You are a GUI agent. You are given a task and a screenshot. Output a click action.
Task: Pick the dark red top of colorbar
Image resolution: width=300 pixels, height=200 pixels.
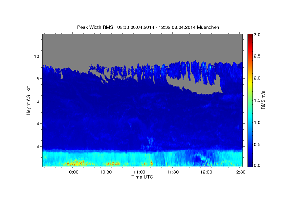249,35
